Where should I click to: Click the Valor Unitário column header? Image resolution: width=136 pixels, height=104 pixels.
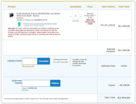click(x=108, y=7)
